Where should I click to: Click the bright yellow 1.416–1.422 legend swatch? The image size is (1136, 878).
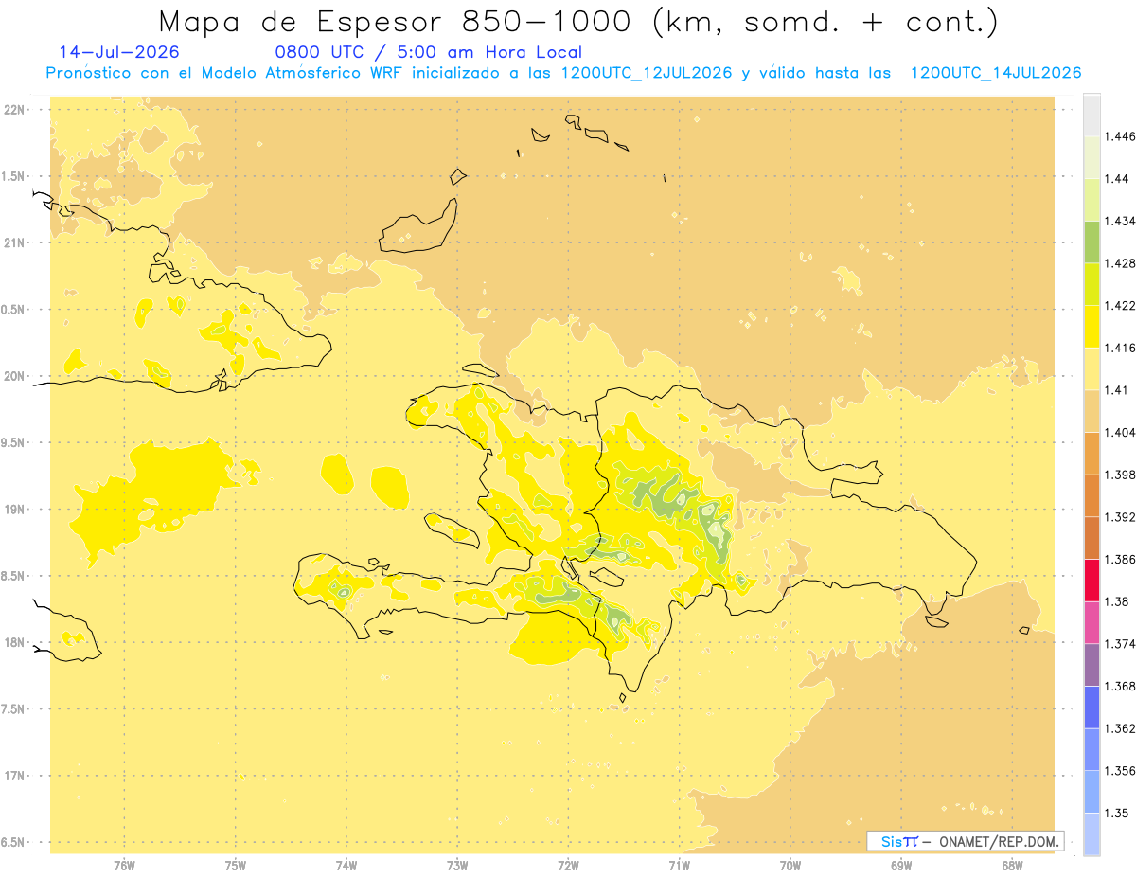tap(1092, 326)
